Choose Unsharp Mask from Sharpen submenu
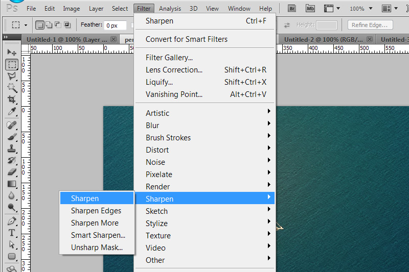Viewport: 409px width, 272px height. click(97, 248)
